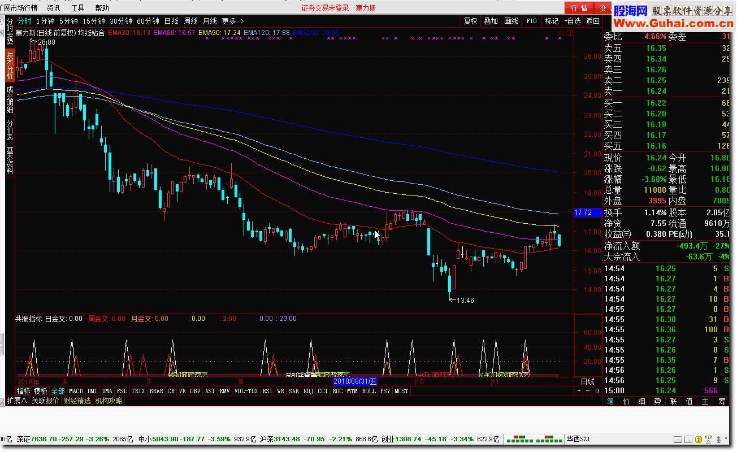Open 技术分析 side tab

[x=10, y=65]
